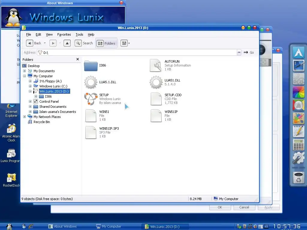Go up one folder level
This screenshot has width=307, height=230.
tap(67, 43)
